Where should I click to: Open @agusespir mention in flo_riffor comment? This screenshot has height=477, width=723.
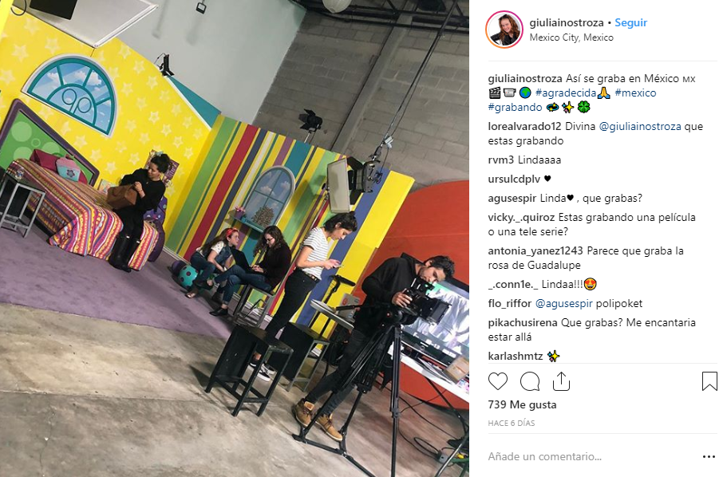(x=563, y=304)
